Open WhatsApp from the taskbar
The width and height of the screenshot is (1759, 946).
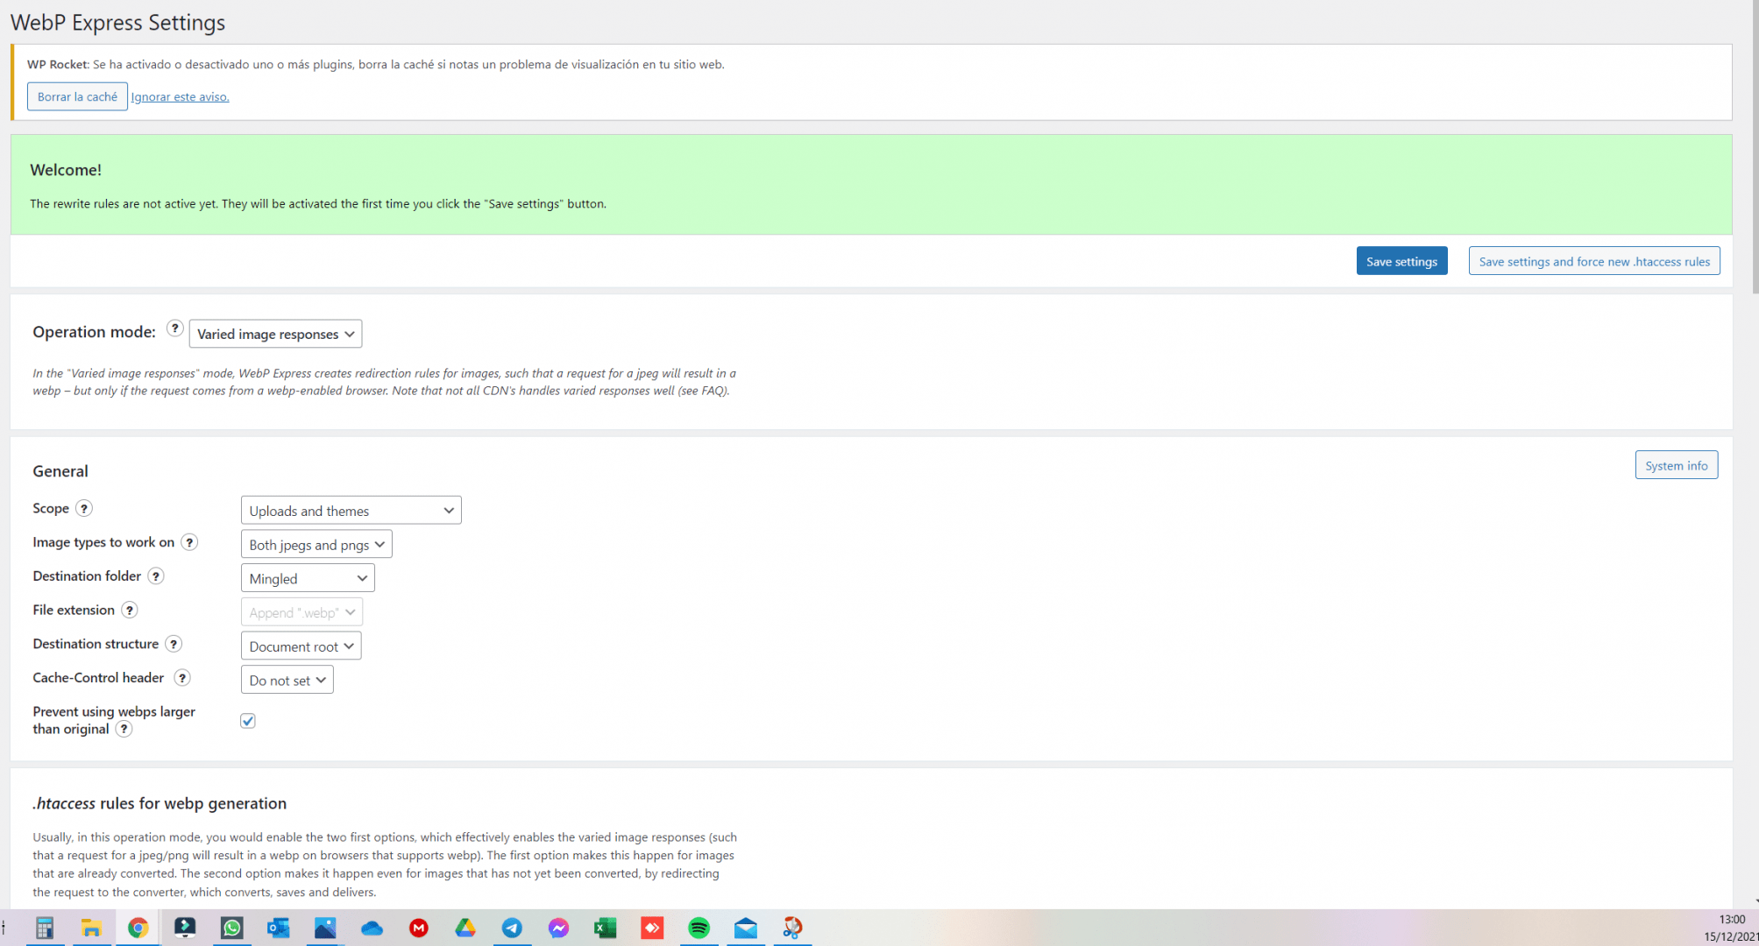pos(232,928)
